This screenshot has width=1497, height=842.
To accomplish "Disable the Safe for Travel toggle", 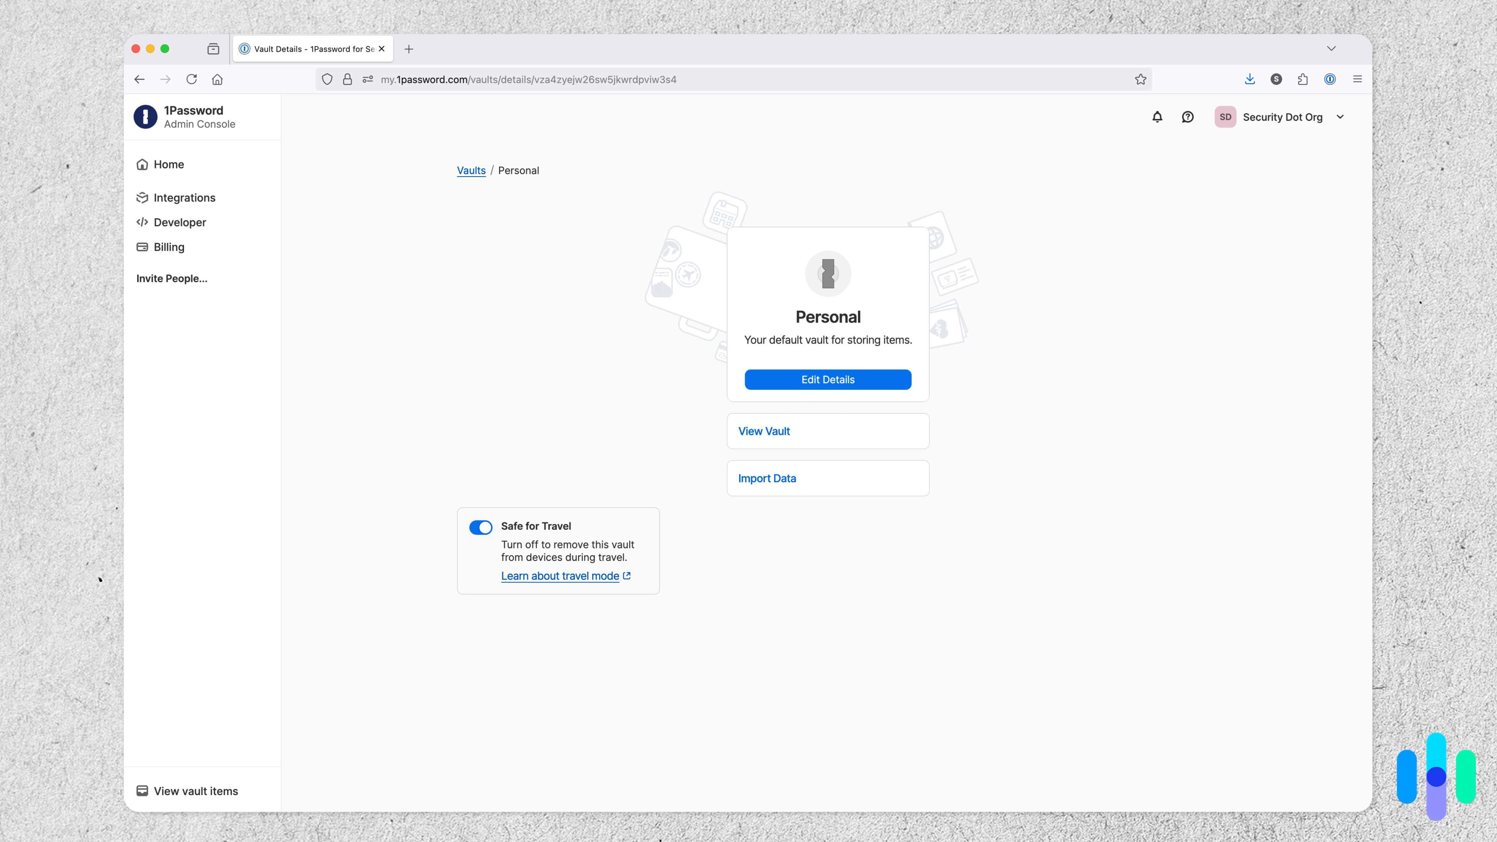I will click(x=481, y=528).
